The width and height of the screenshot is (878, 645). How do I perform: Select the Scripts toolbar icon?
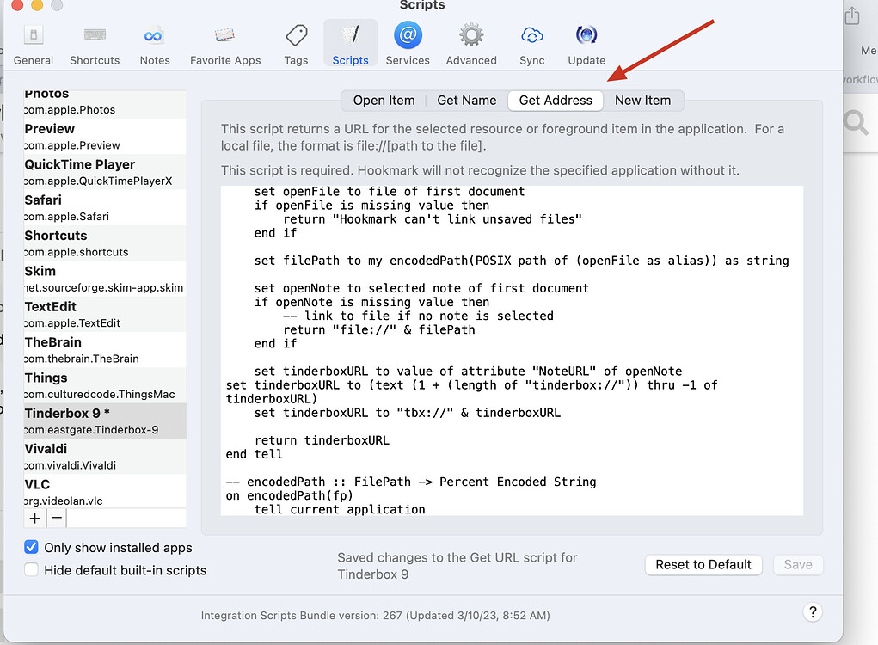(351, 44)
